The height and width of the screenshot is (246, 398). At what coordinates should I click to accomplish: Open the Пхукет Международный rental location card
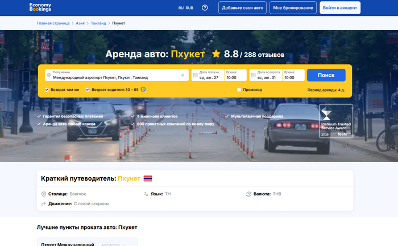point(88,242)
